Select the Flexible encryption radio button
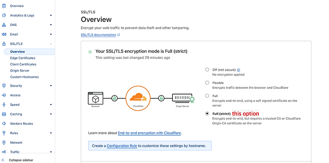Viewport: 329px width, 163px height. click(x=207, y=83)
